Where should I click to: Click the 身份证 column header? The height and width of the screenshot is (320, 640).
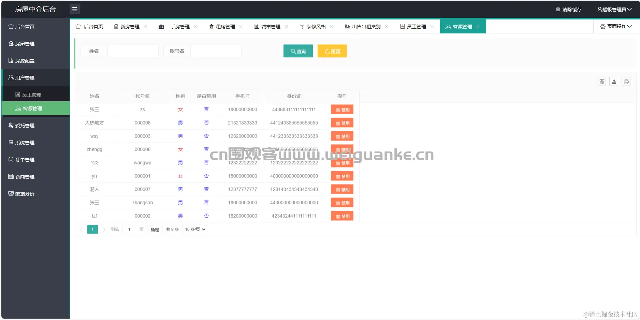point(294,96)
